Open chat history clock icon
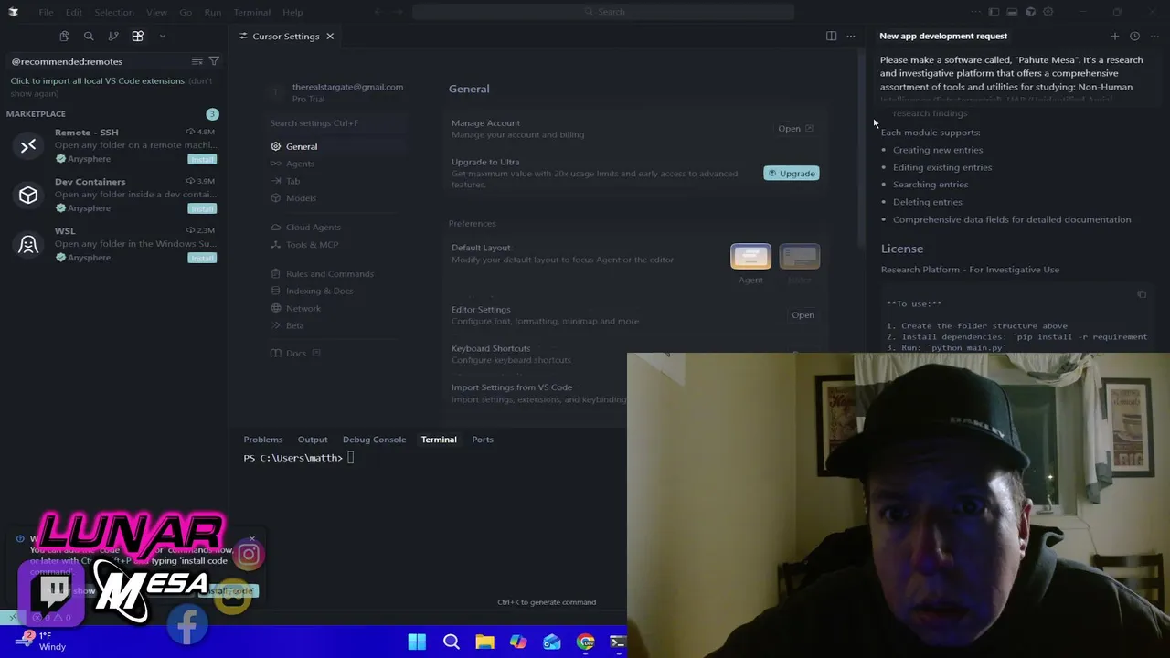The image size is (1170, 658). click(1134, 36)
